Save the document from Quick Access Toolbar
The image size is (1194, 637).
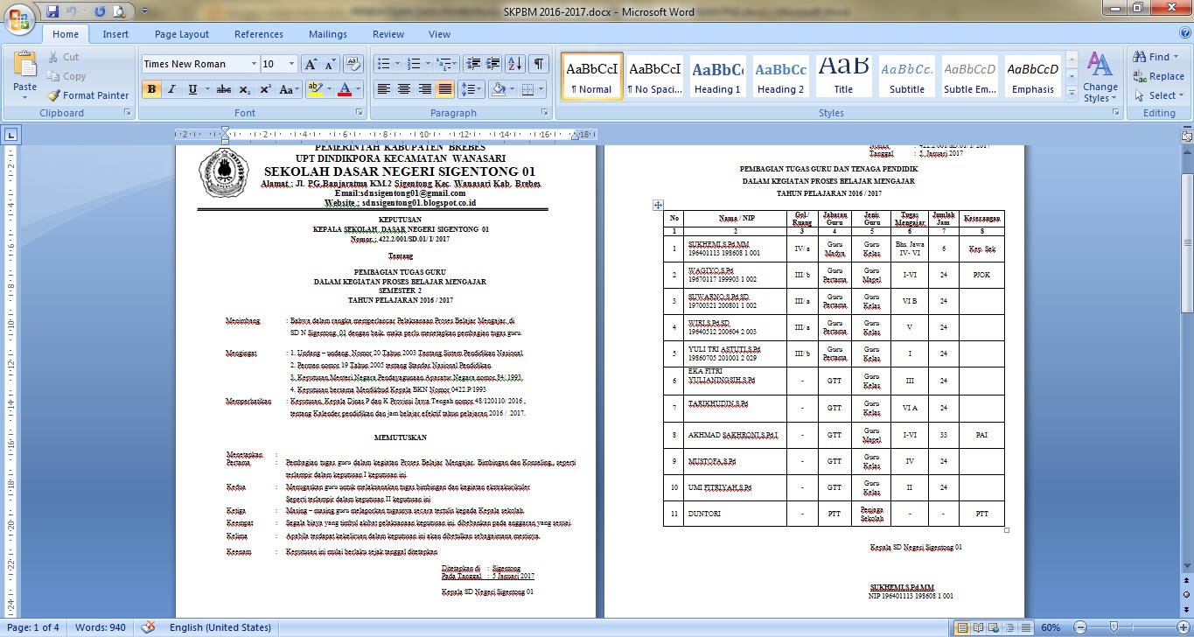[52, 11]
